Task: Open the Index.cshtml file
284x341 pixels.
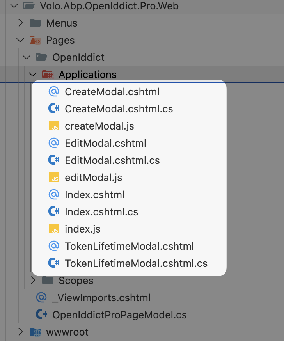Action: [x=94, y=195]
